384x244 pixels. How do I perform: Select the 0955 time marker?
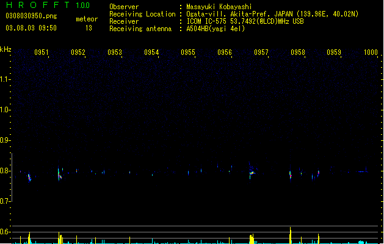pos(188,52)
